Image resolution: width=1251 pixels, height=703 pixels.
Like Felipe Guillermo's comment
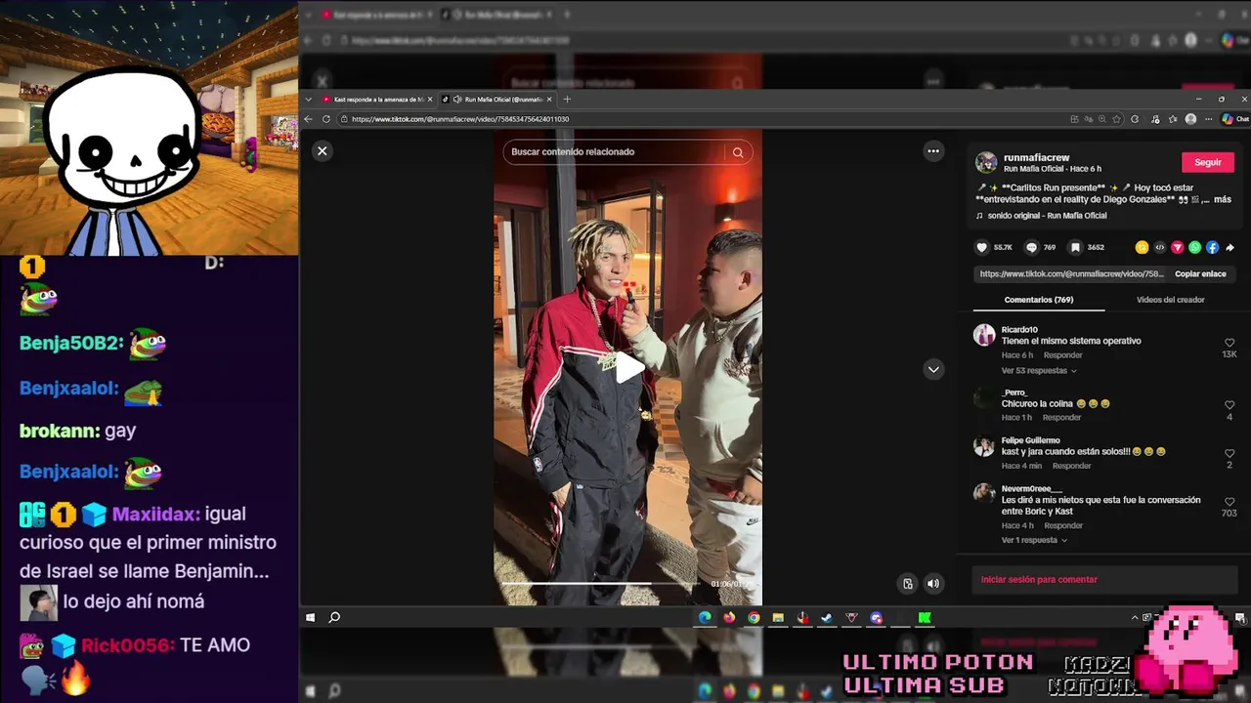(1229, 454)
